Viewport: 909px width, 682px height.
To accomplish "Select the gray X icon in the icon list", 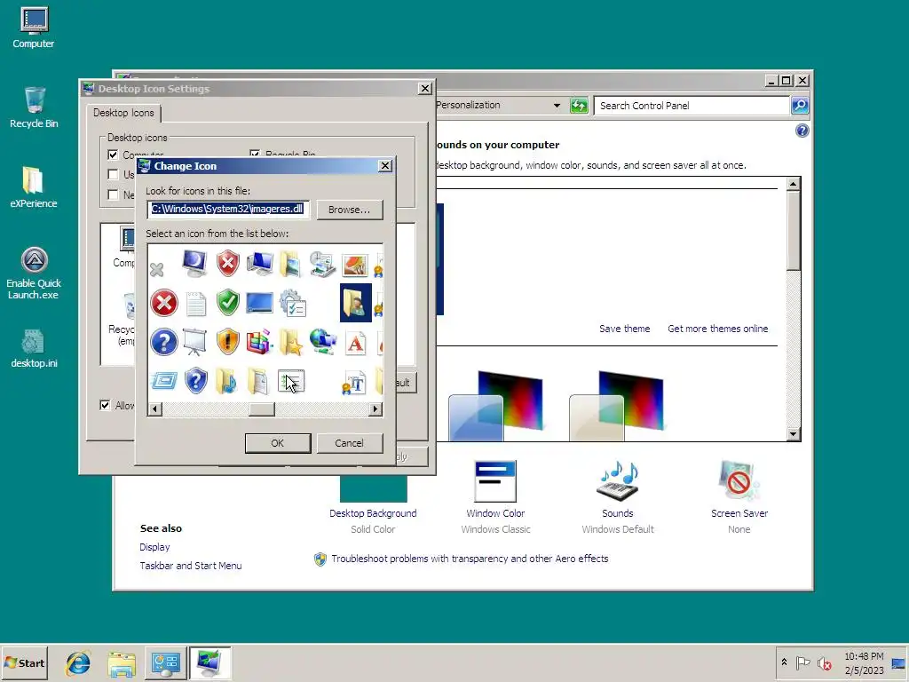I will [x=156, y=270].
